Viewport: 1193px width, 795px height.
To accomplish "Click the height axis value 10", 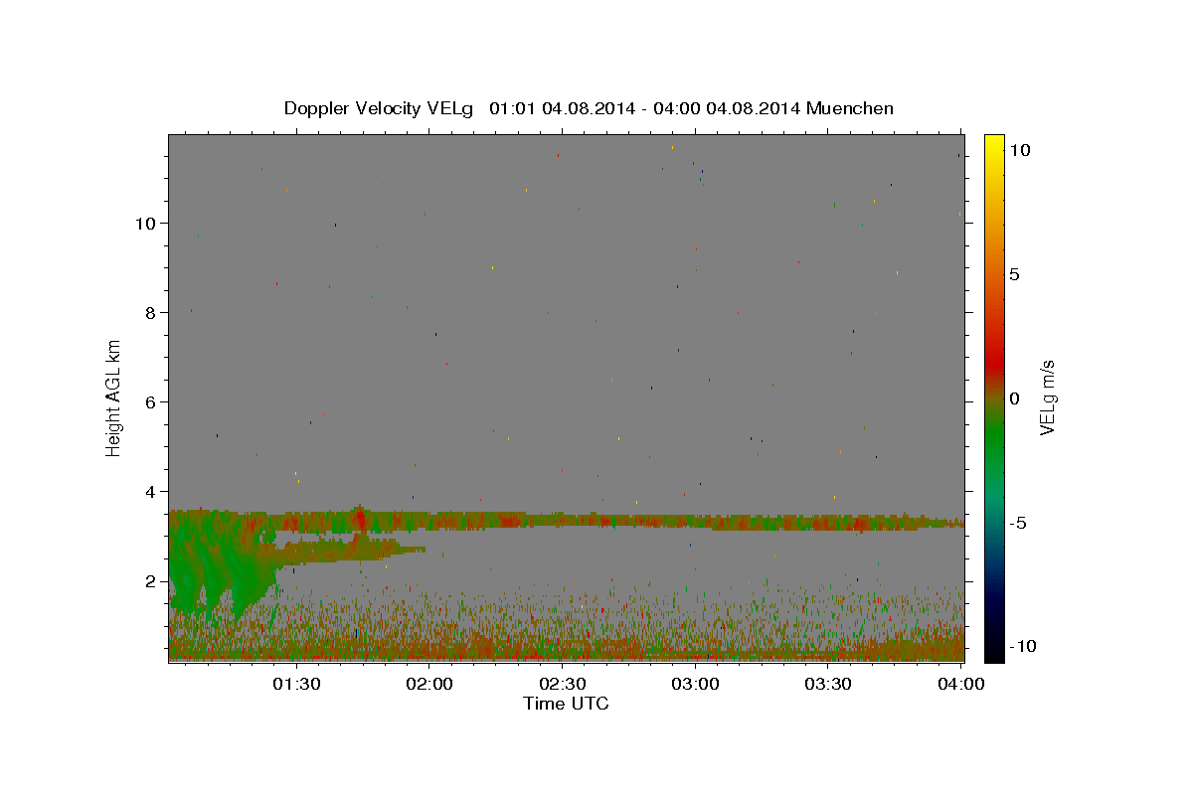I will pos(145,223).
